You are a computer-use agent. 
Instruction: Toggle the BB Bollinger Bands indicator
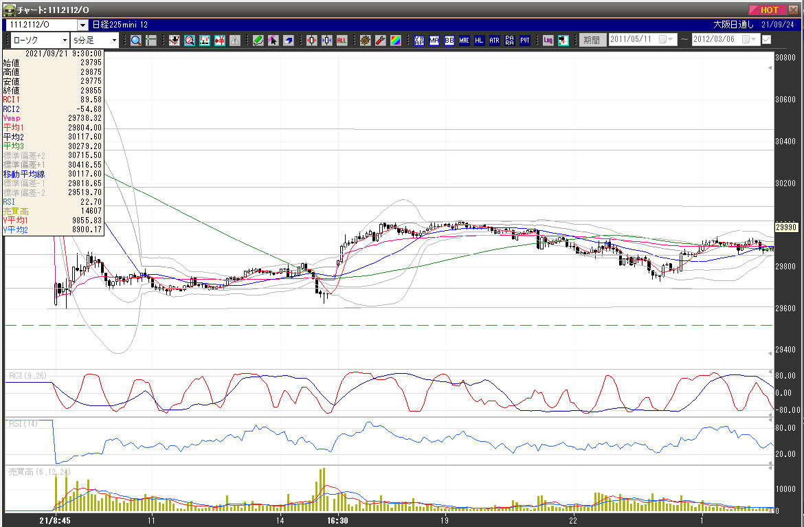(449, 40)
